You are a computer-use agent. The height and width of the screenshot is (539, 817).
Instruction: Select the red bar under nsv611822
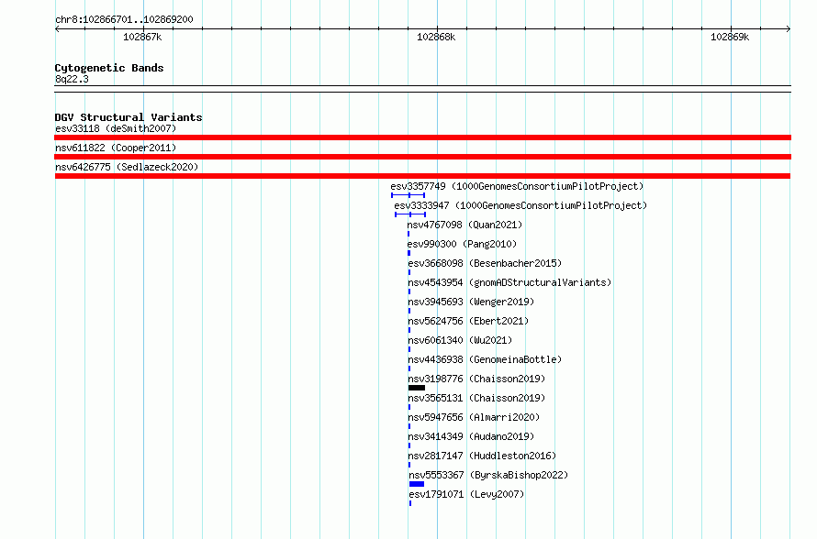[x=422, y=157]
